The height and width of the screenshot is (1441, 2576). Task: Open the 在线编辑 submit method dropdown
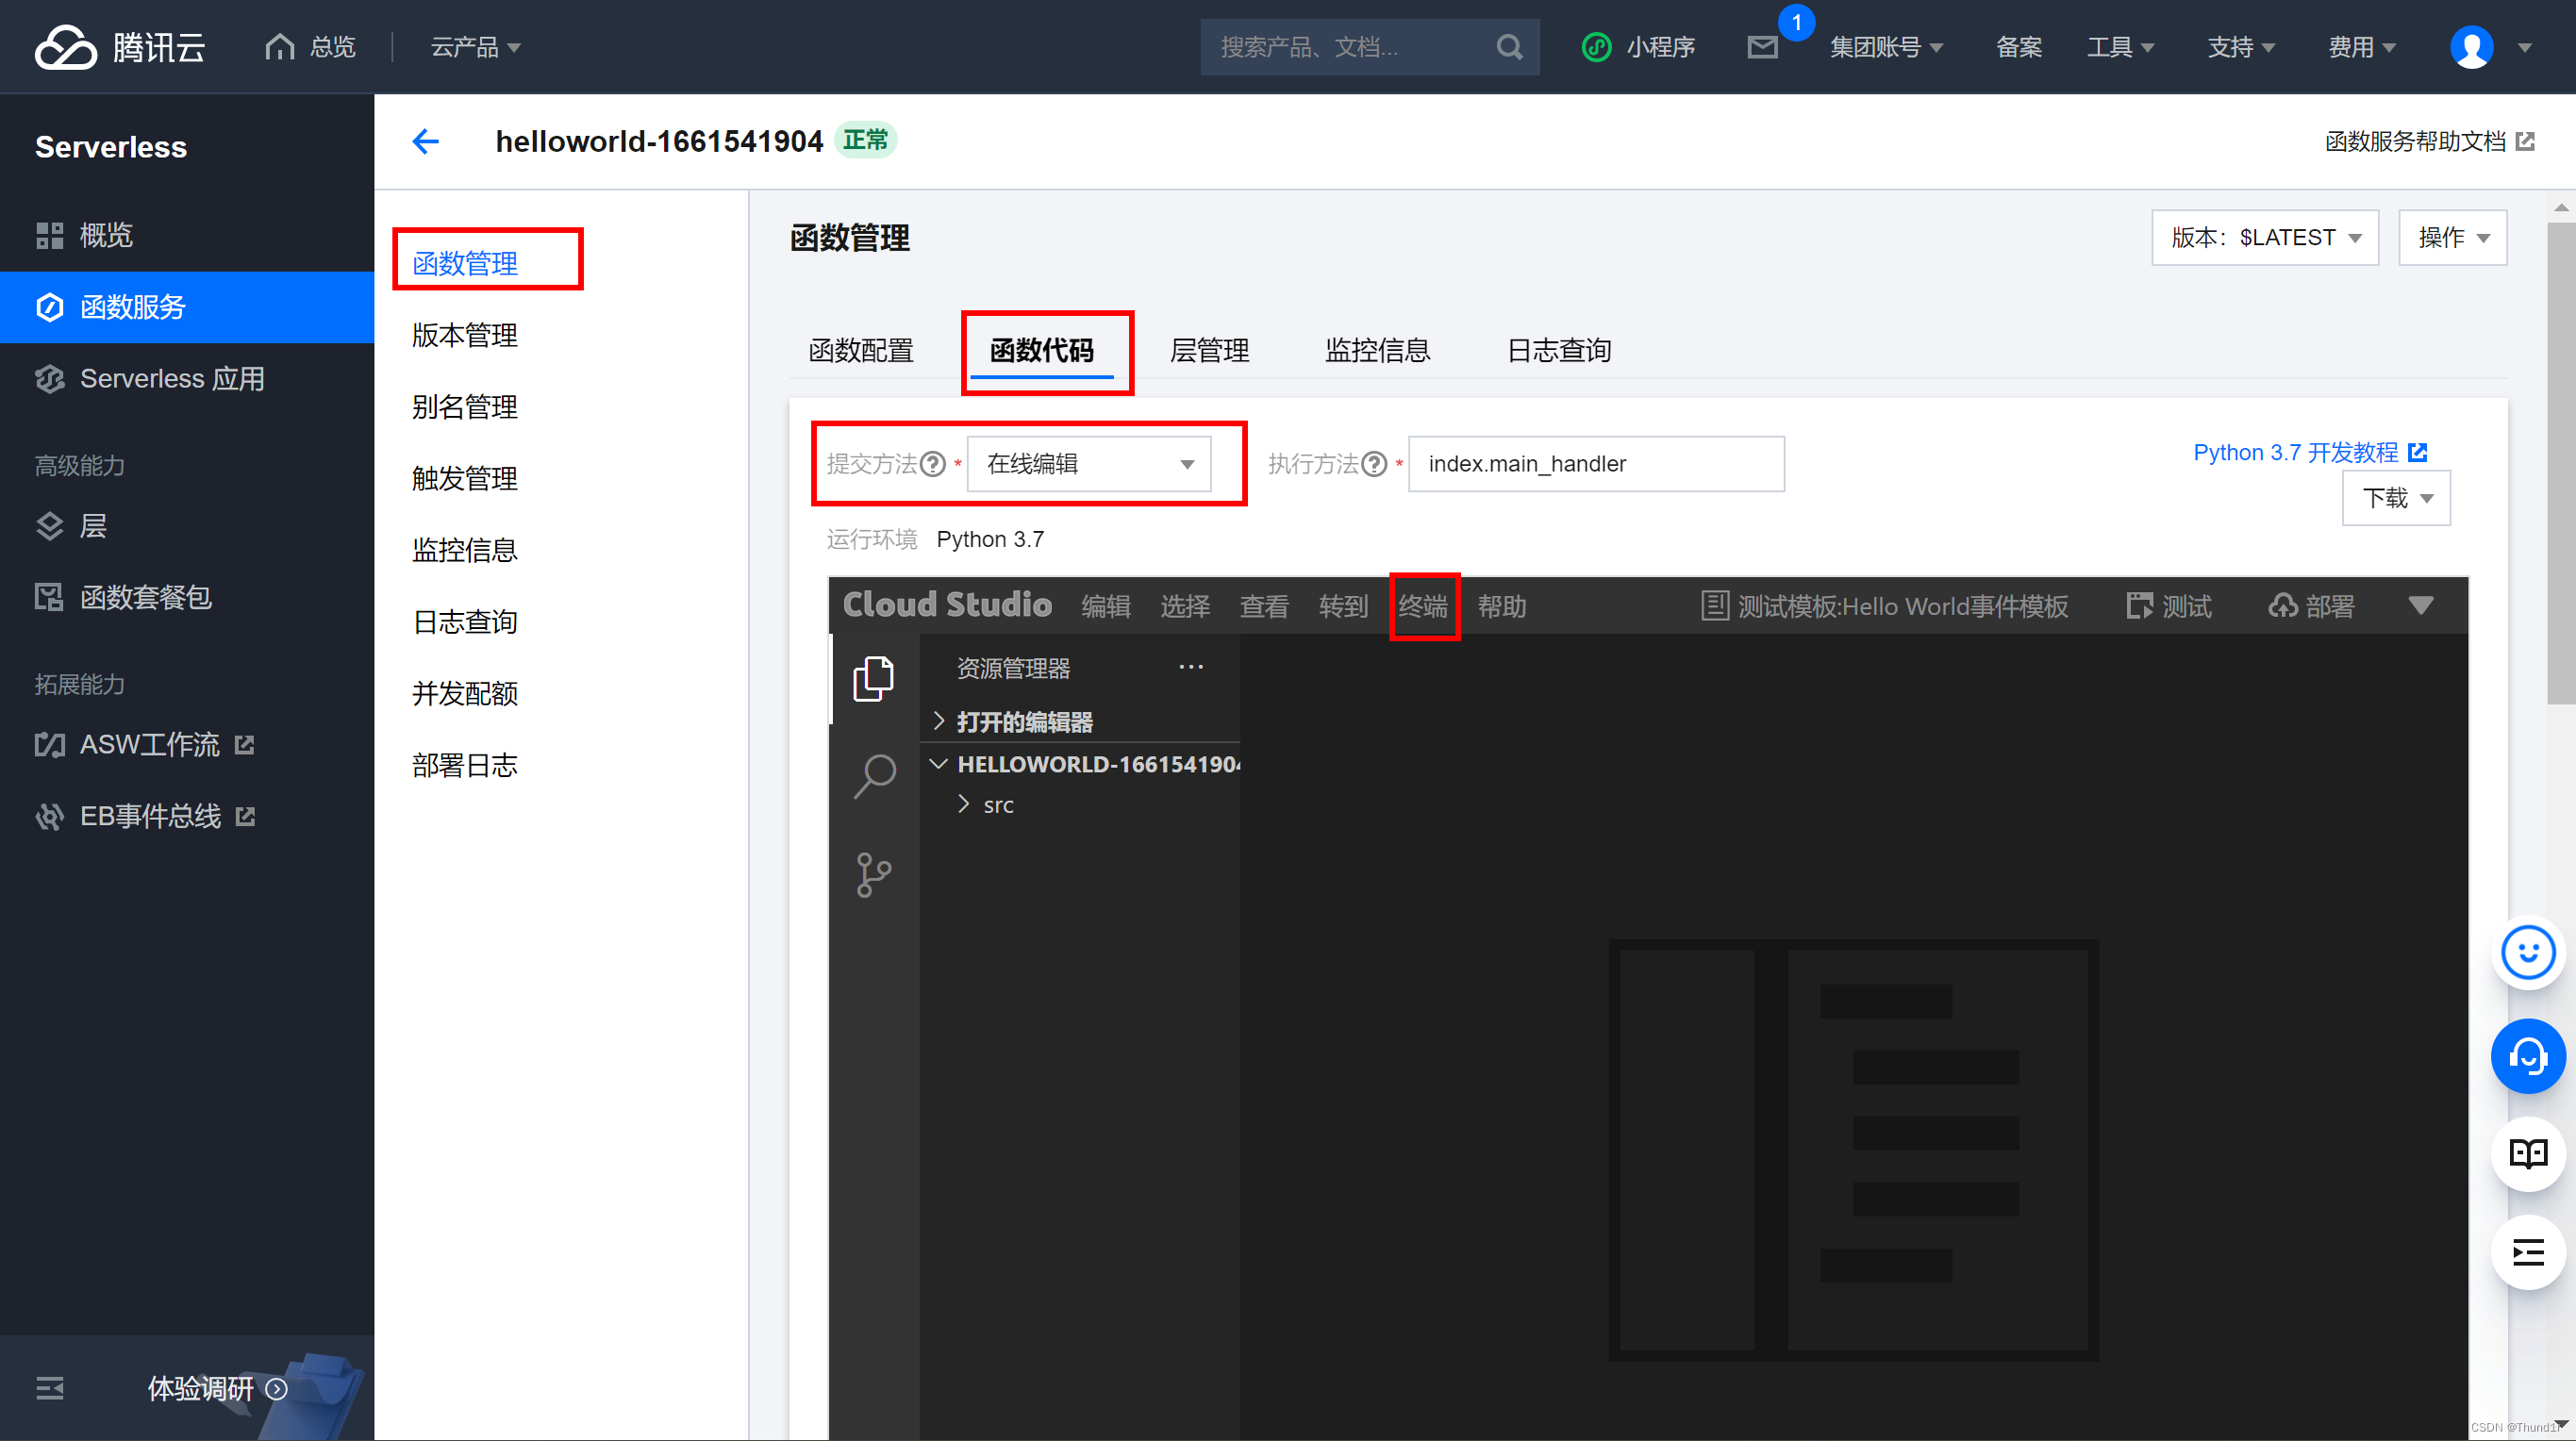1089,464
